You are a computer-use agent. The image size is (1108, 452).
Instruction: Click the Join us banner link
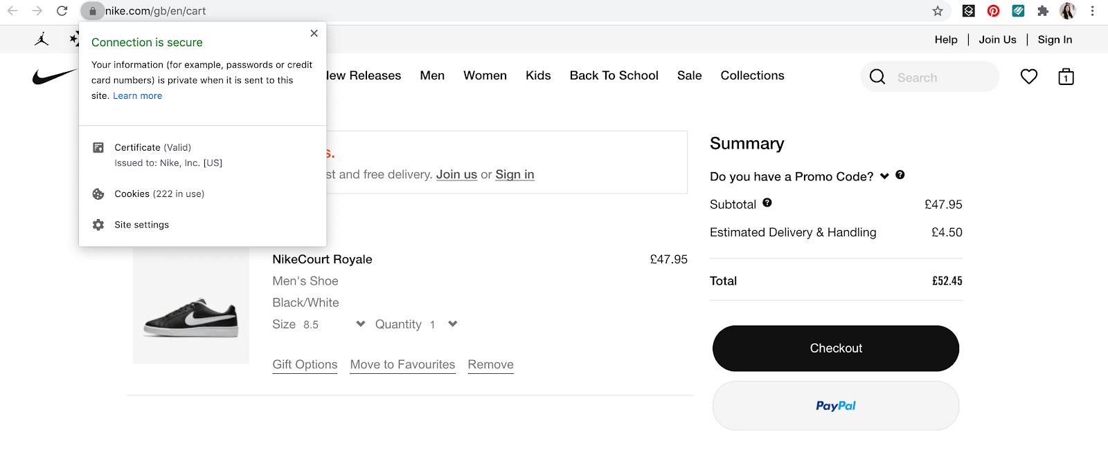click(x=456, y=175)
